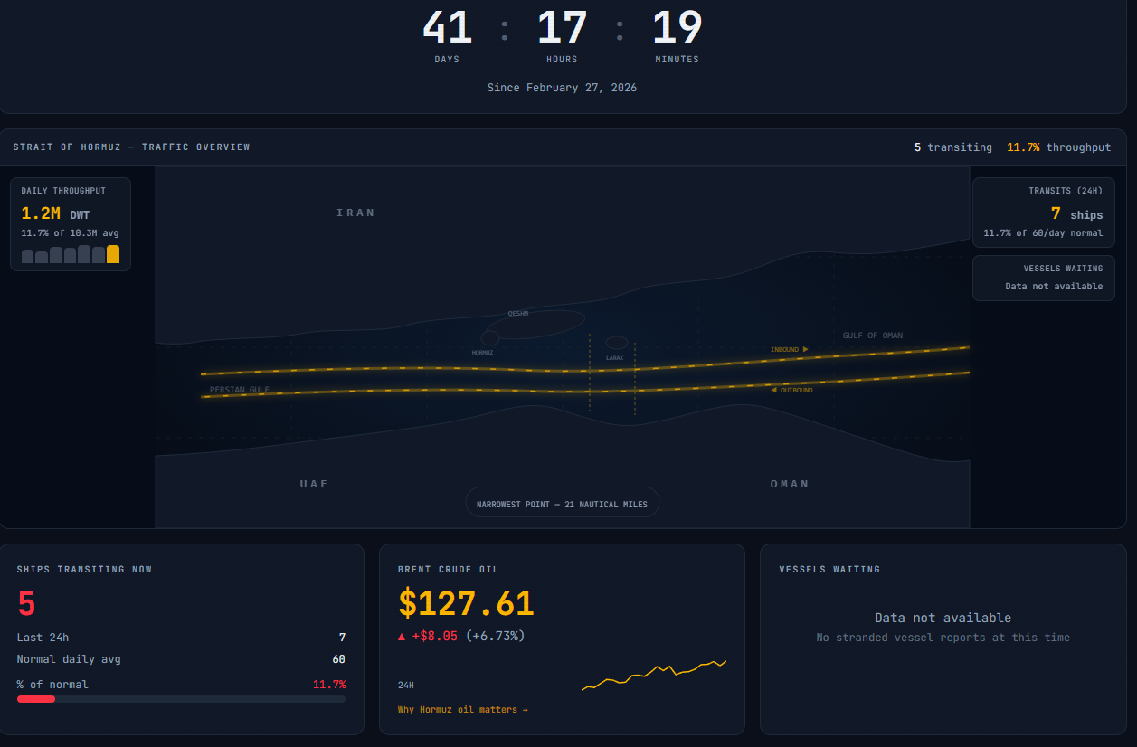Image resolution: width=1137 pixels, height=747 pixels.
Task: Click the Brent crude 24H sparkline chart
Action: (x=653, y=676)
